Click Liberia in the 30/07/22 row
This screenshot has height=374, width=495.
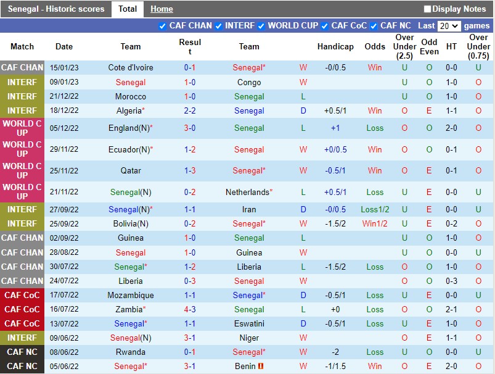249,267
